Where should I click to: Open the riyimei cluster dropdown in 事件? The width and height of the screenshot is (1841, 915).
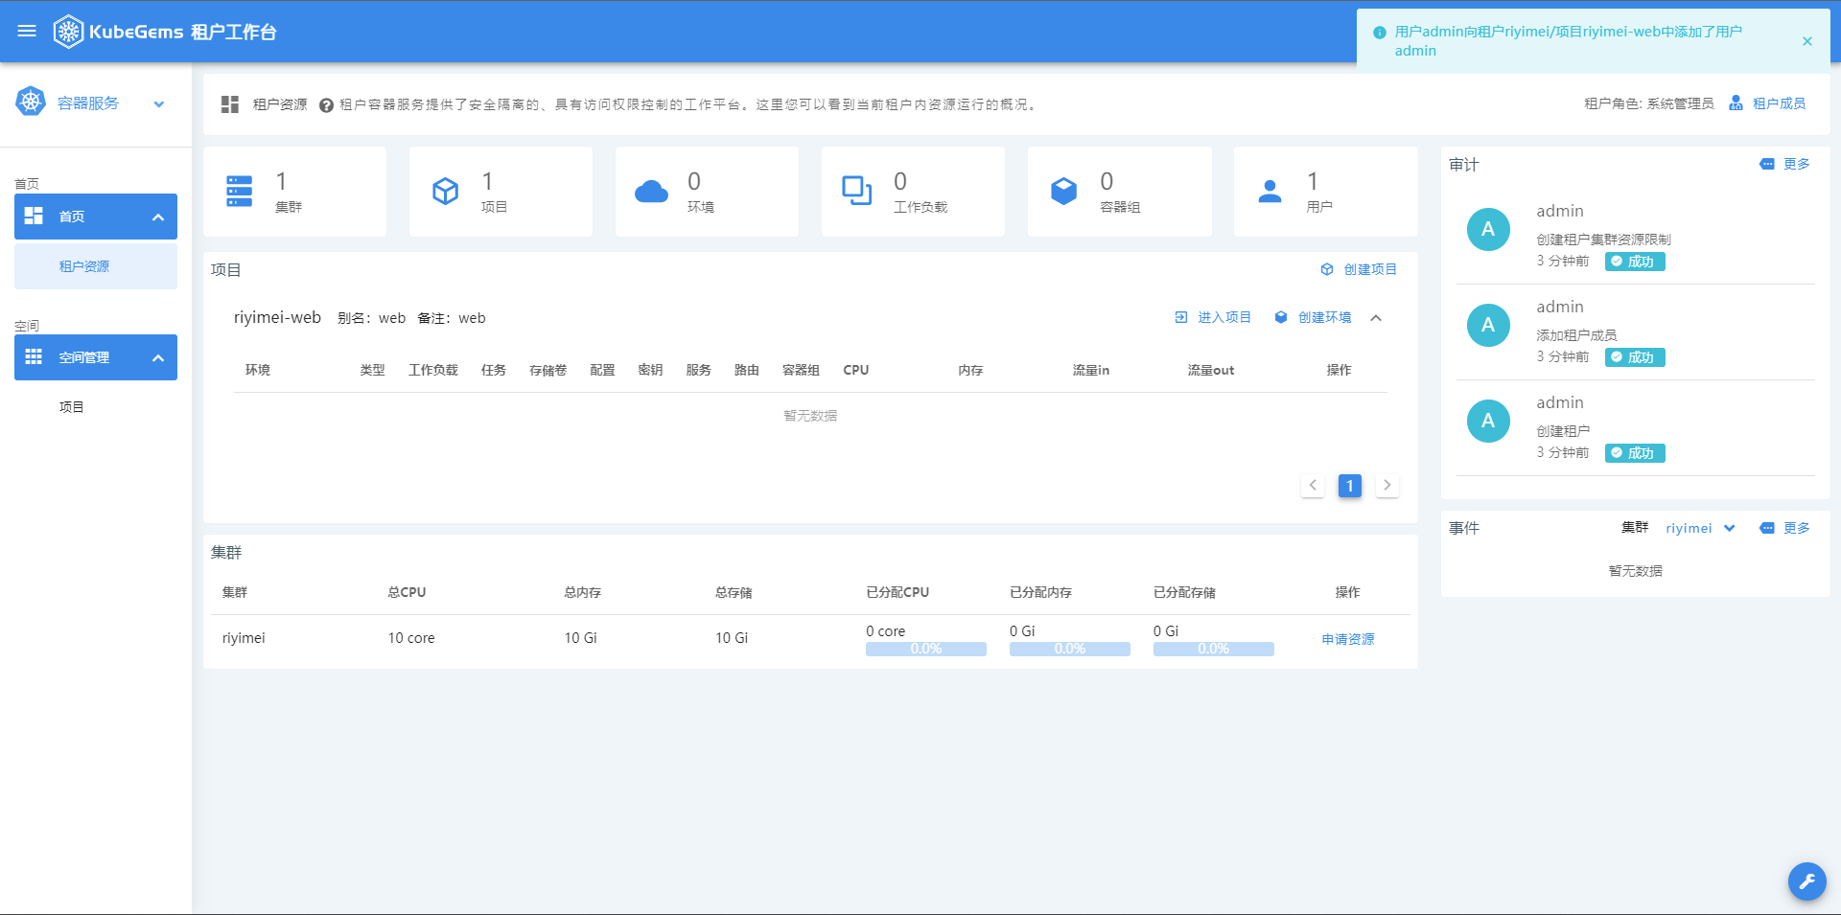(x=1699, y=528)
